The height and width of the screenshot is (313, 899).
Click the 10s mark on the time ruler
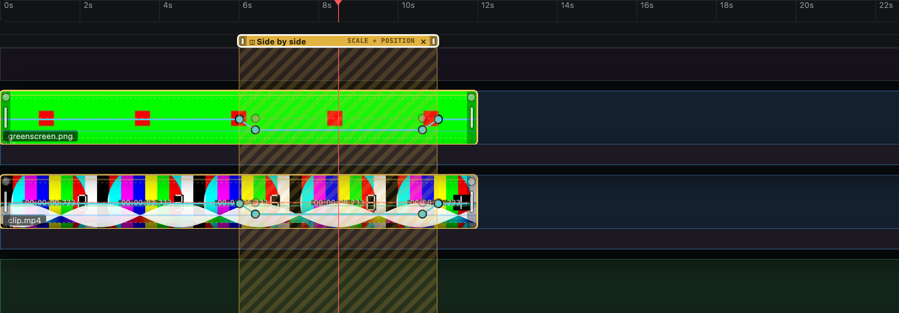click(408, 5)
